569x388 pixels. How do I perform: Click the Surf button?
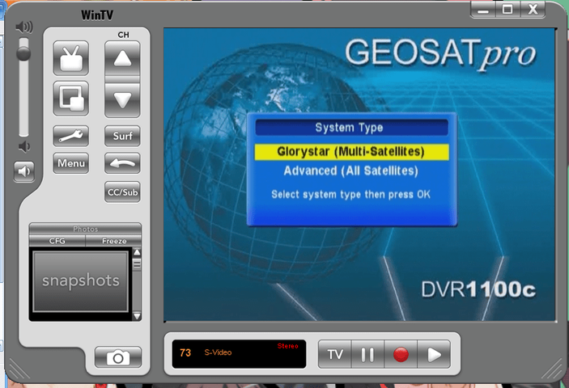pos(122,136)
